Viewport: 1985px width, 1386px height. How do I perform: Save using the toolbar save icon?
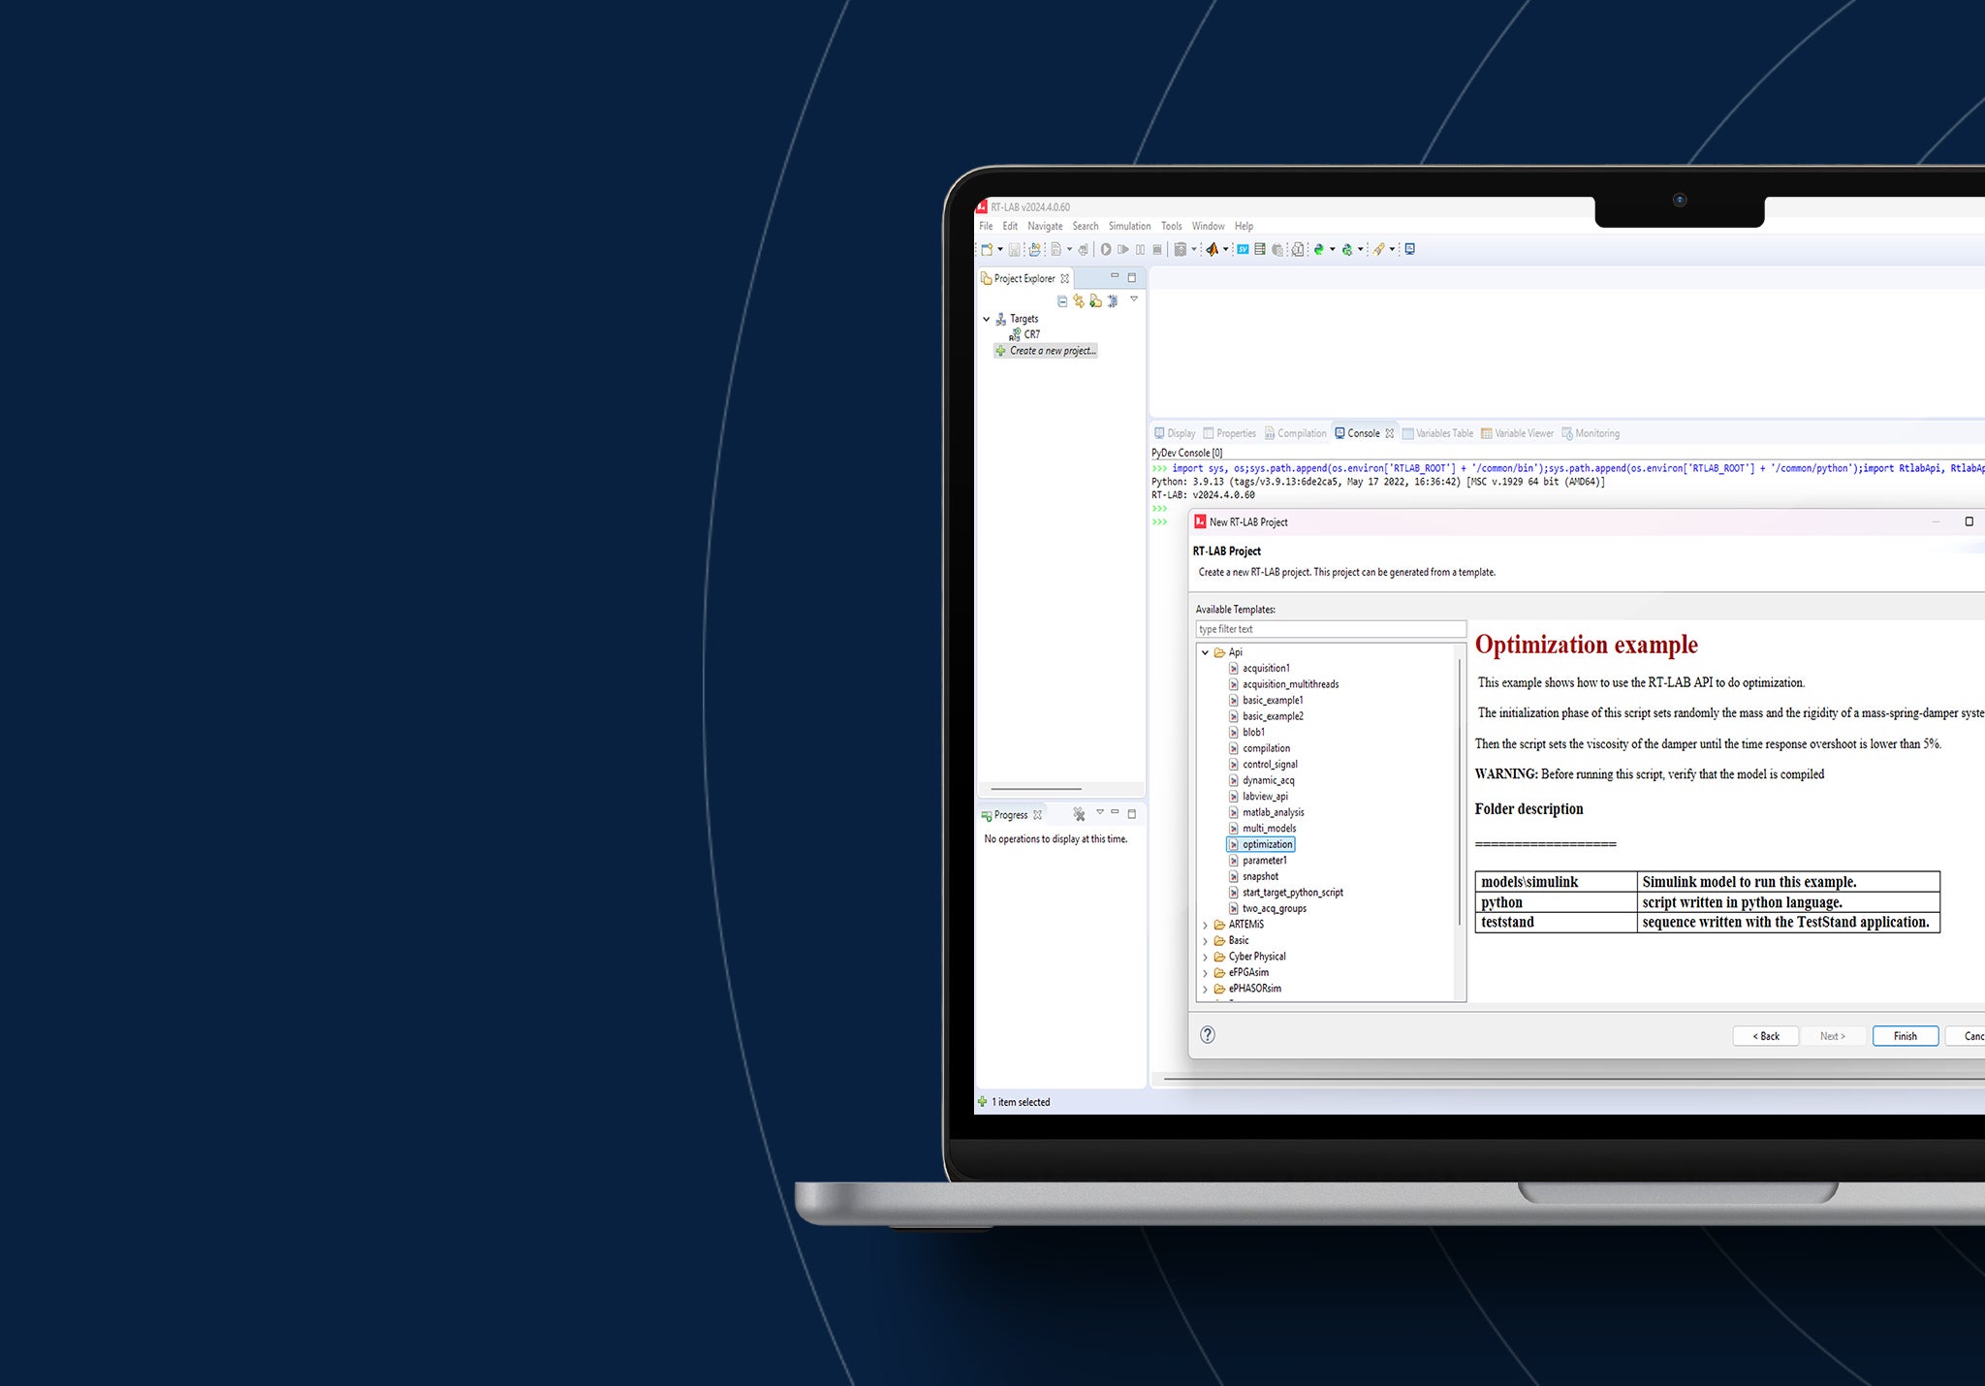click(1014, 248)
